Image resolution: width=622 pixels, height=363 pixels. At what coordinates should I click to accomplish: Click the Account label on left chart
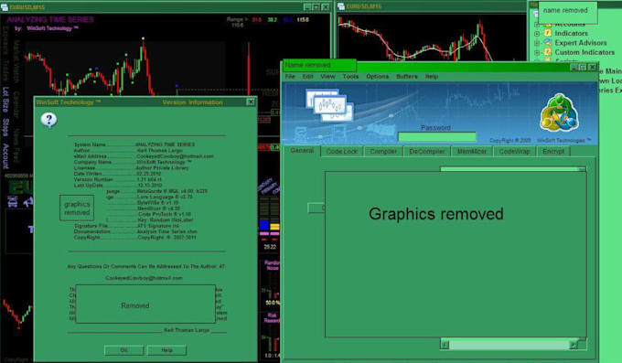(5, 156)
